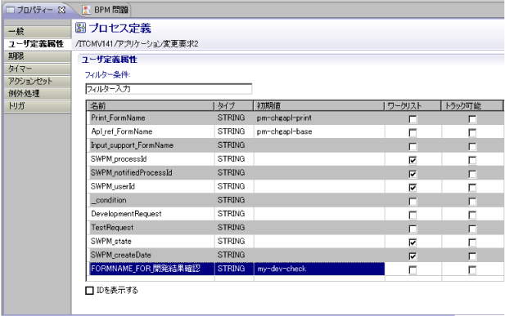Disable worklist for SWPM_processId

point(413,160)
